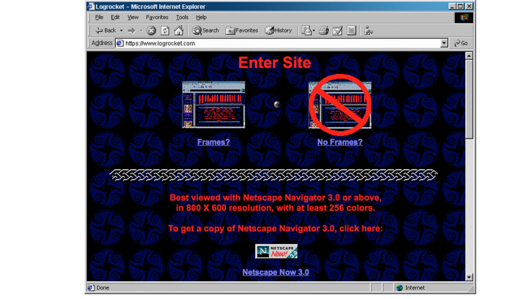The image size is (532, 299).
Task: Click the Go button
Action: [460, 43]
